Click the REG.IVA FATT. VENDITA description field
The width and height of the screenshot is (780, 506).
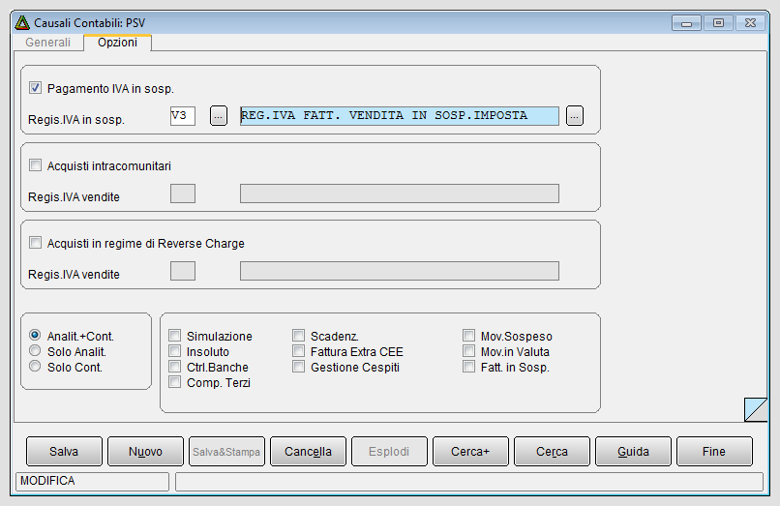(x=400, y=116)
